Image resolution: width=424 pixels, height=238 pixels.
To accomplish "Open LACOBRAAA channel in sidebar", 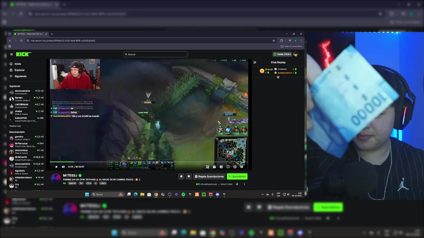I will coord(26,106).
